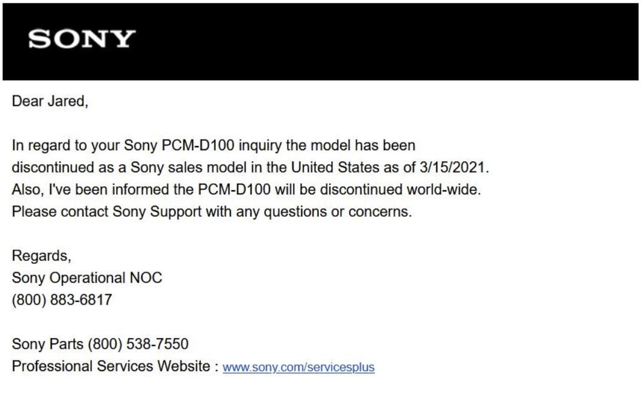
Task: Click the date 3/15/2021 in the message
Action: pyautogui.click(x=452, y=167)
